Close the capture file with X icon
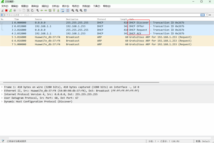 pyautogui.click(x=28, y=11)
